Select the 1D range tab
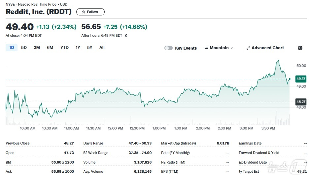 12,48
